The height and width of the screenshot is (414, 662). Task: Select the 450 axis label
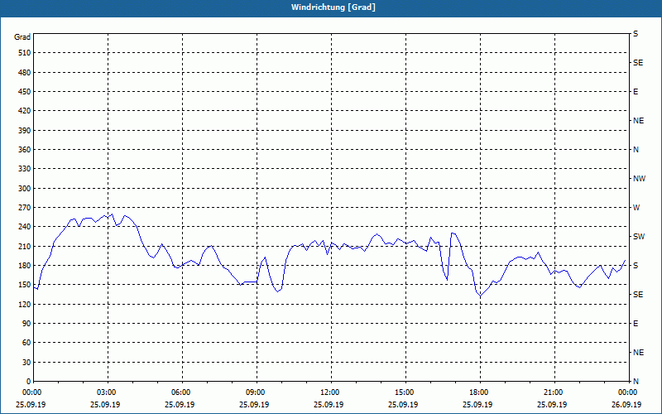[x=25, y=92]
